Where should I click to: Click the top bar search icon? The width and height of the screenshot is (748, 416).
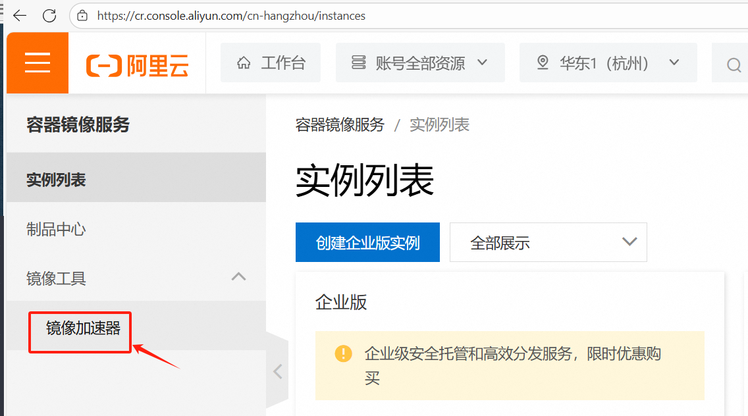(734, 65)
